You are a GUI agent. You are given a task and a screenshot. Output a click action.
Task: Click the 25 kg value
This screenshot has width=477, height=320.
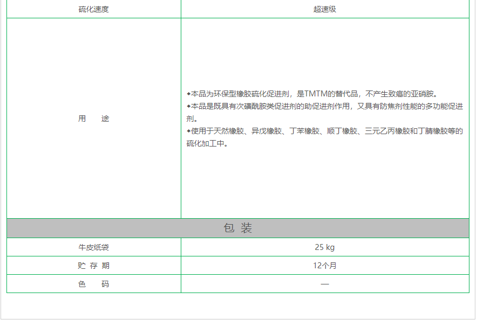(x=325, y=247)
